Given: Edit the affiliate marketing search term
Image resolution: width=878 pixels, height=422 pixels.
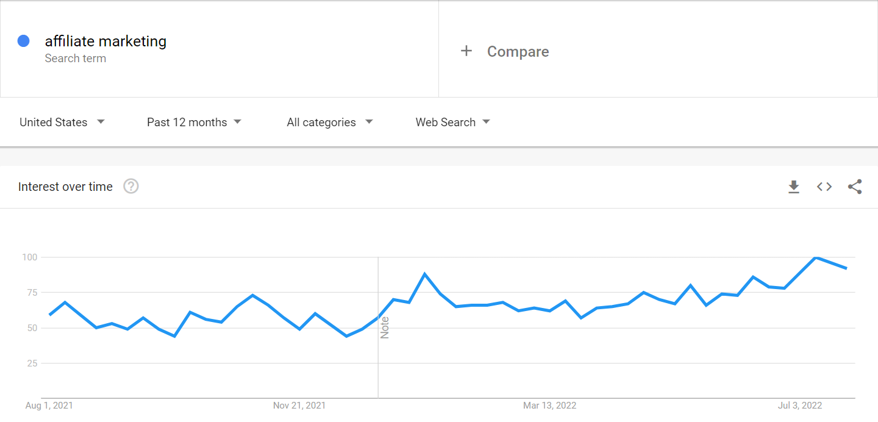Looking at the screenshot, I should pos(105,41).
